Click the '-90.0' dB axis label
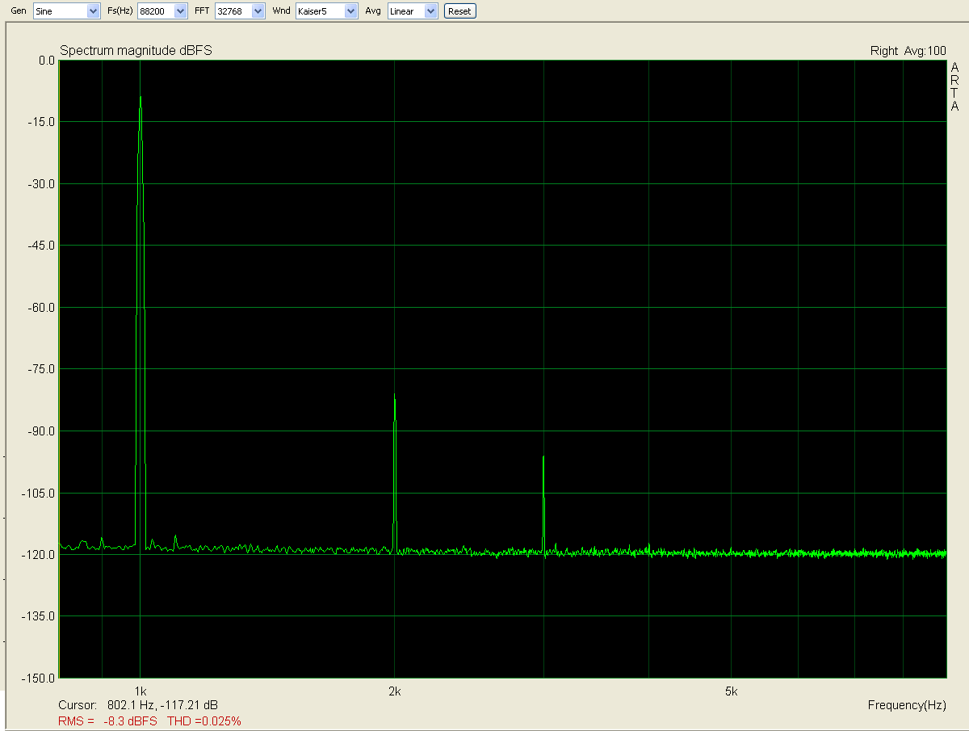This screenshot has width=969, height=731. pos(42,431)
